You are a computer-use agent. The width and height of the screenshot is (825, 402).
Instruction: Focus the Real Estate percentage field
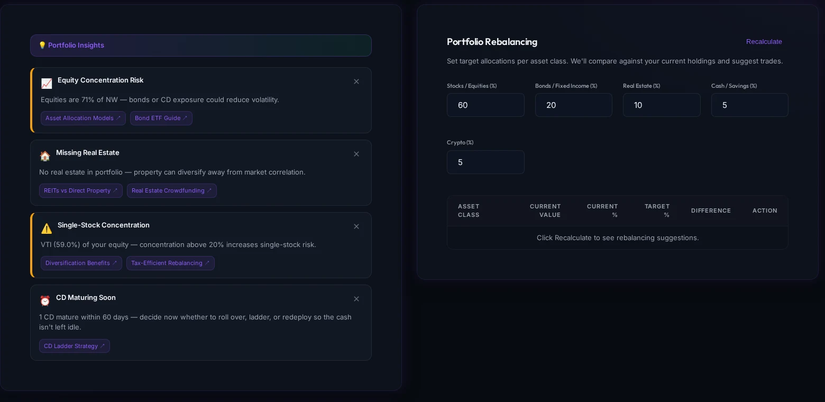(662, 105)
